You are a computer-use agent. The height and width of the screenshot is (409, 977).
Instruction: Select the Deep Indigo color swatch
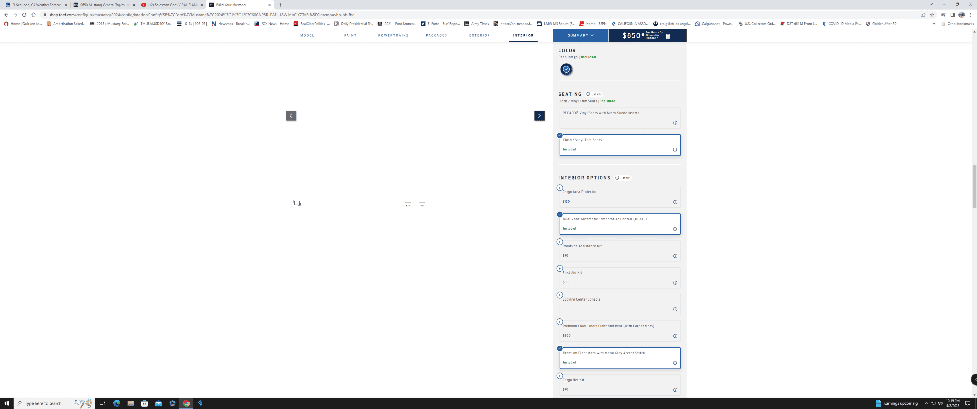pyautogui.click(x=566, y=69)
